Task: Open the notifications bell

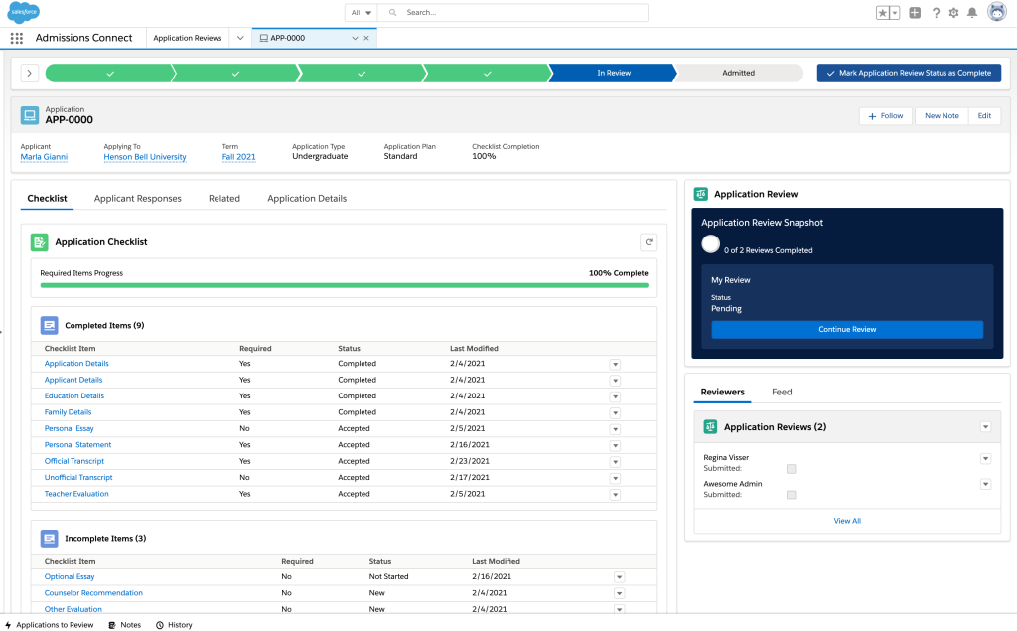Action: [972, 13]
